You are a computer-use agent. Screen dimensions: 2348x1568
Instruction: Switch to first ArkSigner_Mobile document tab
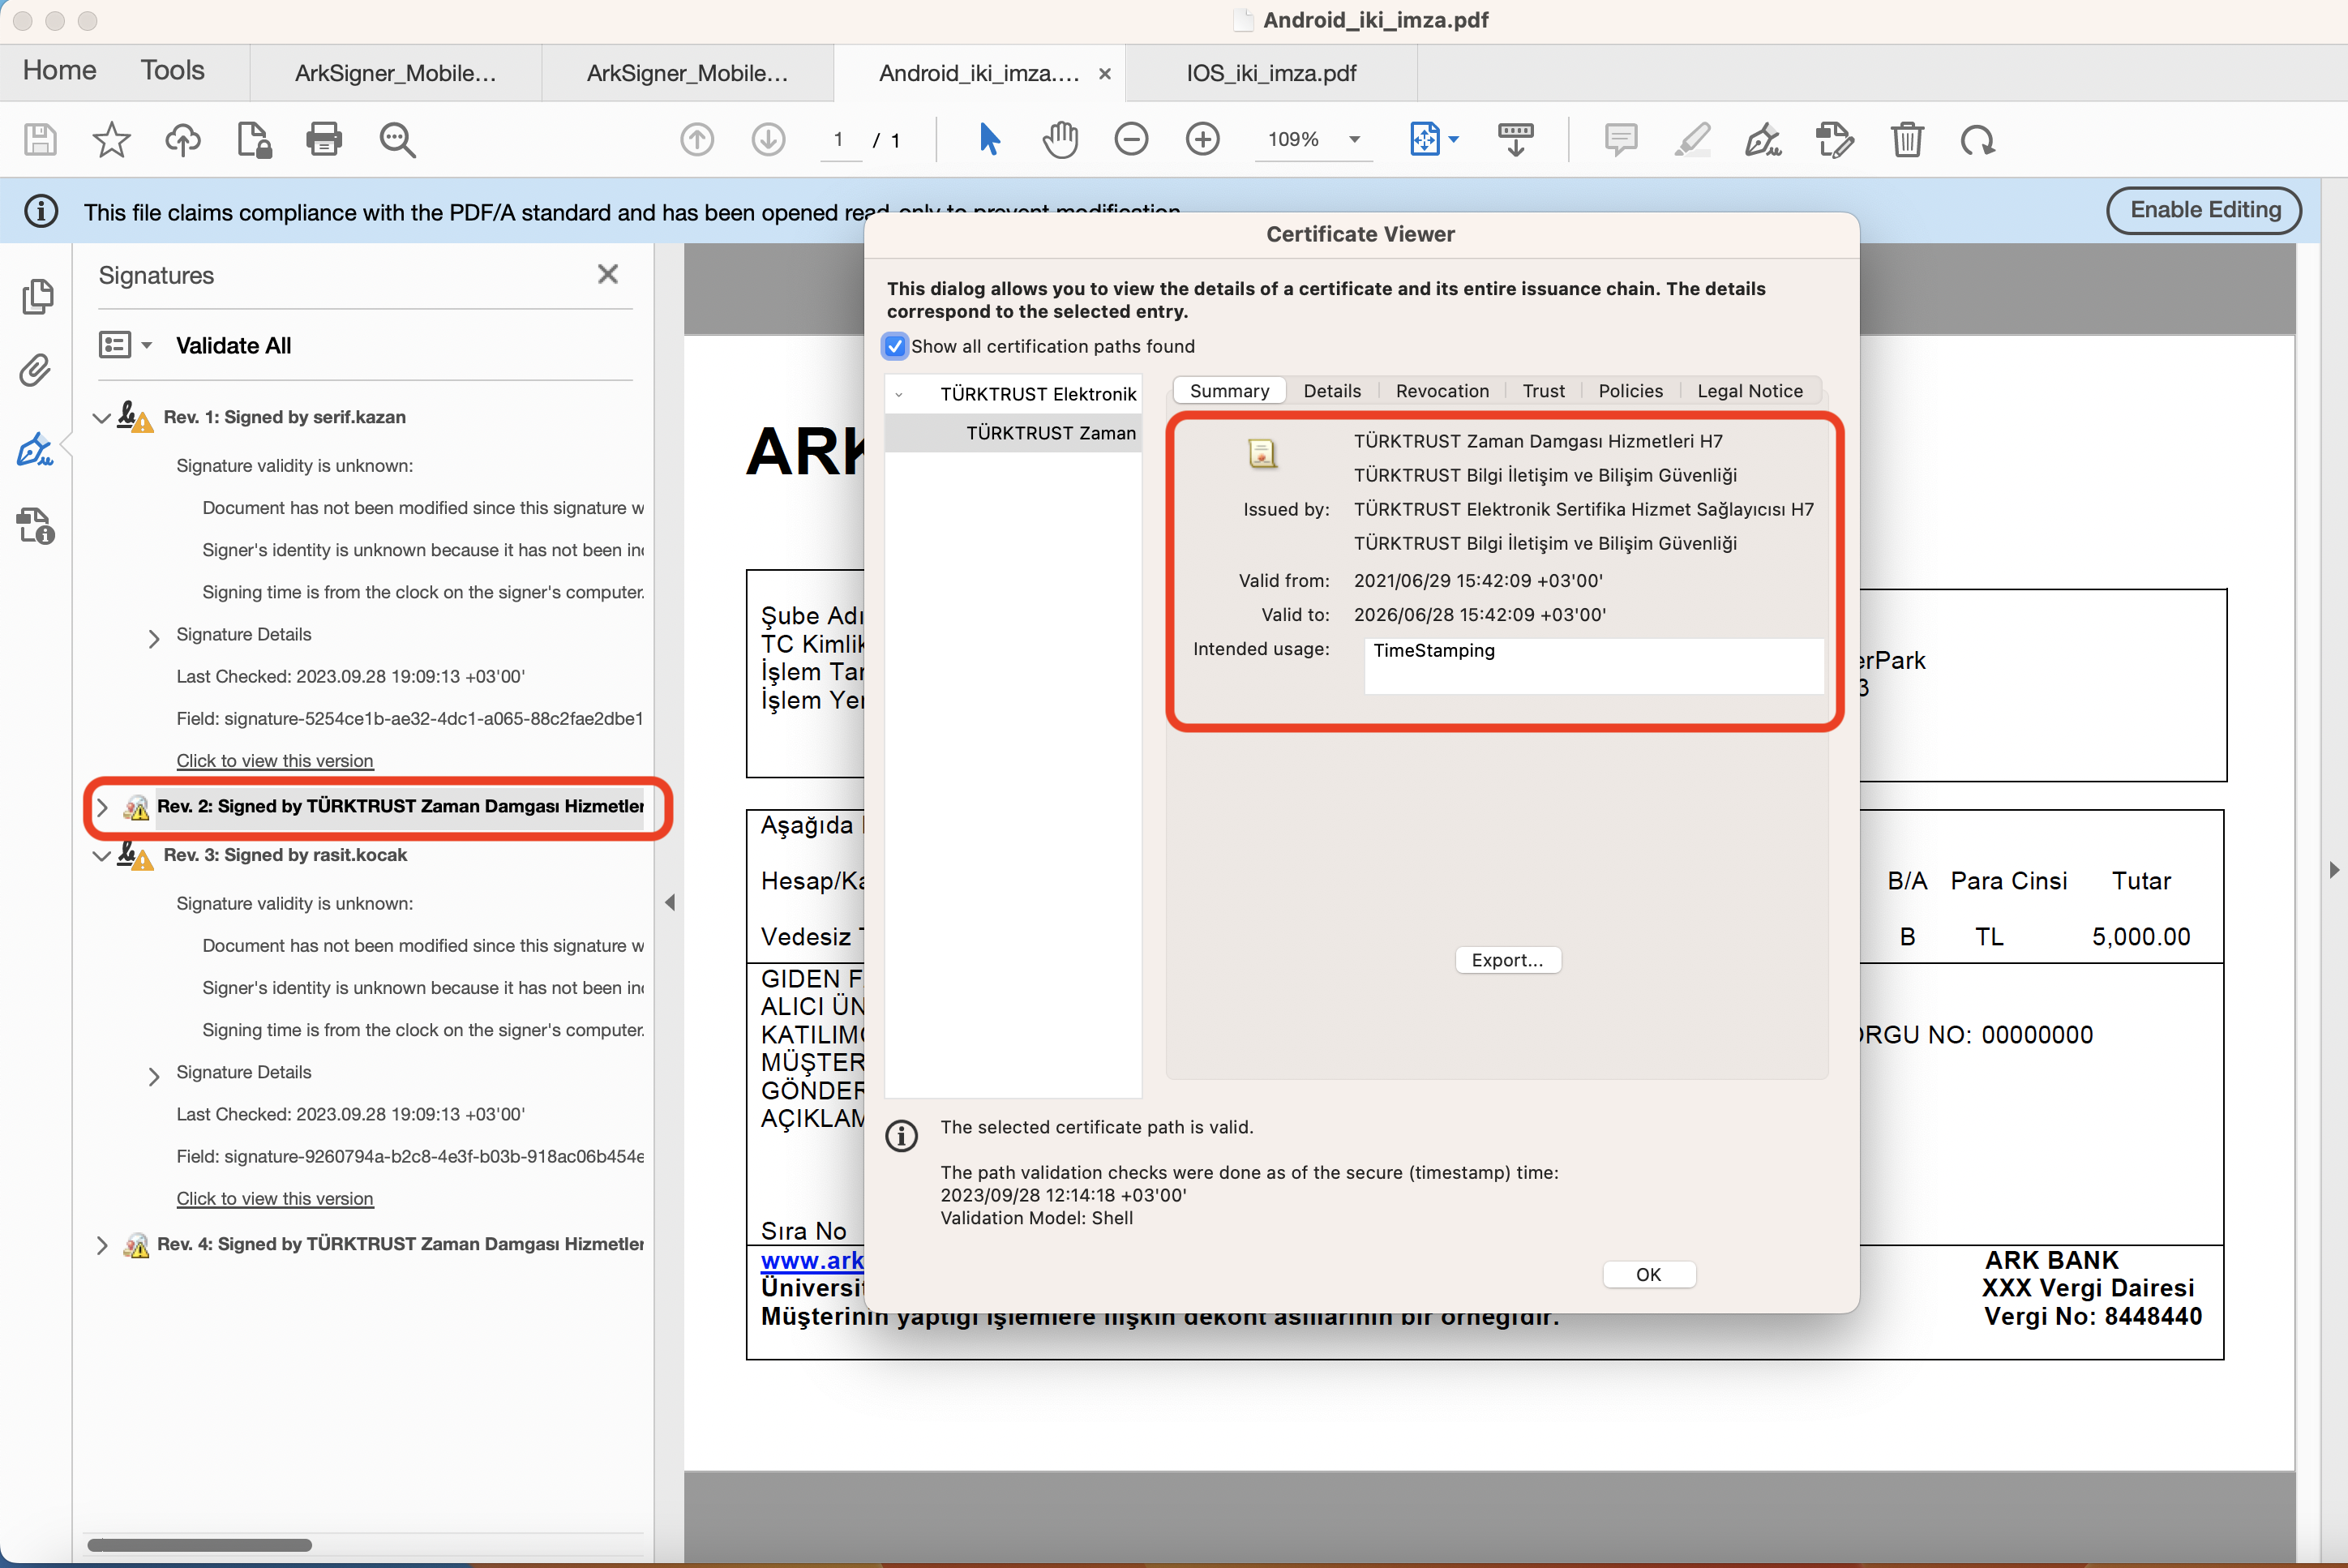click(x=395, y=73)
